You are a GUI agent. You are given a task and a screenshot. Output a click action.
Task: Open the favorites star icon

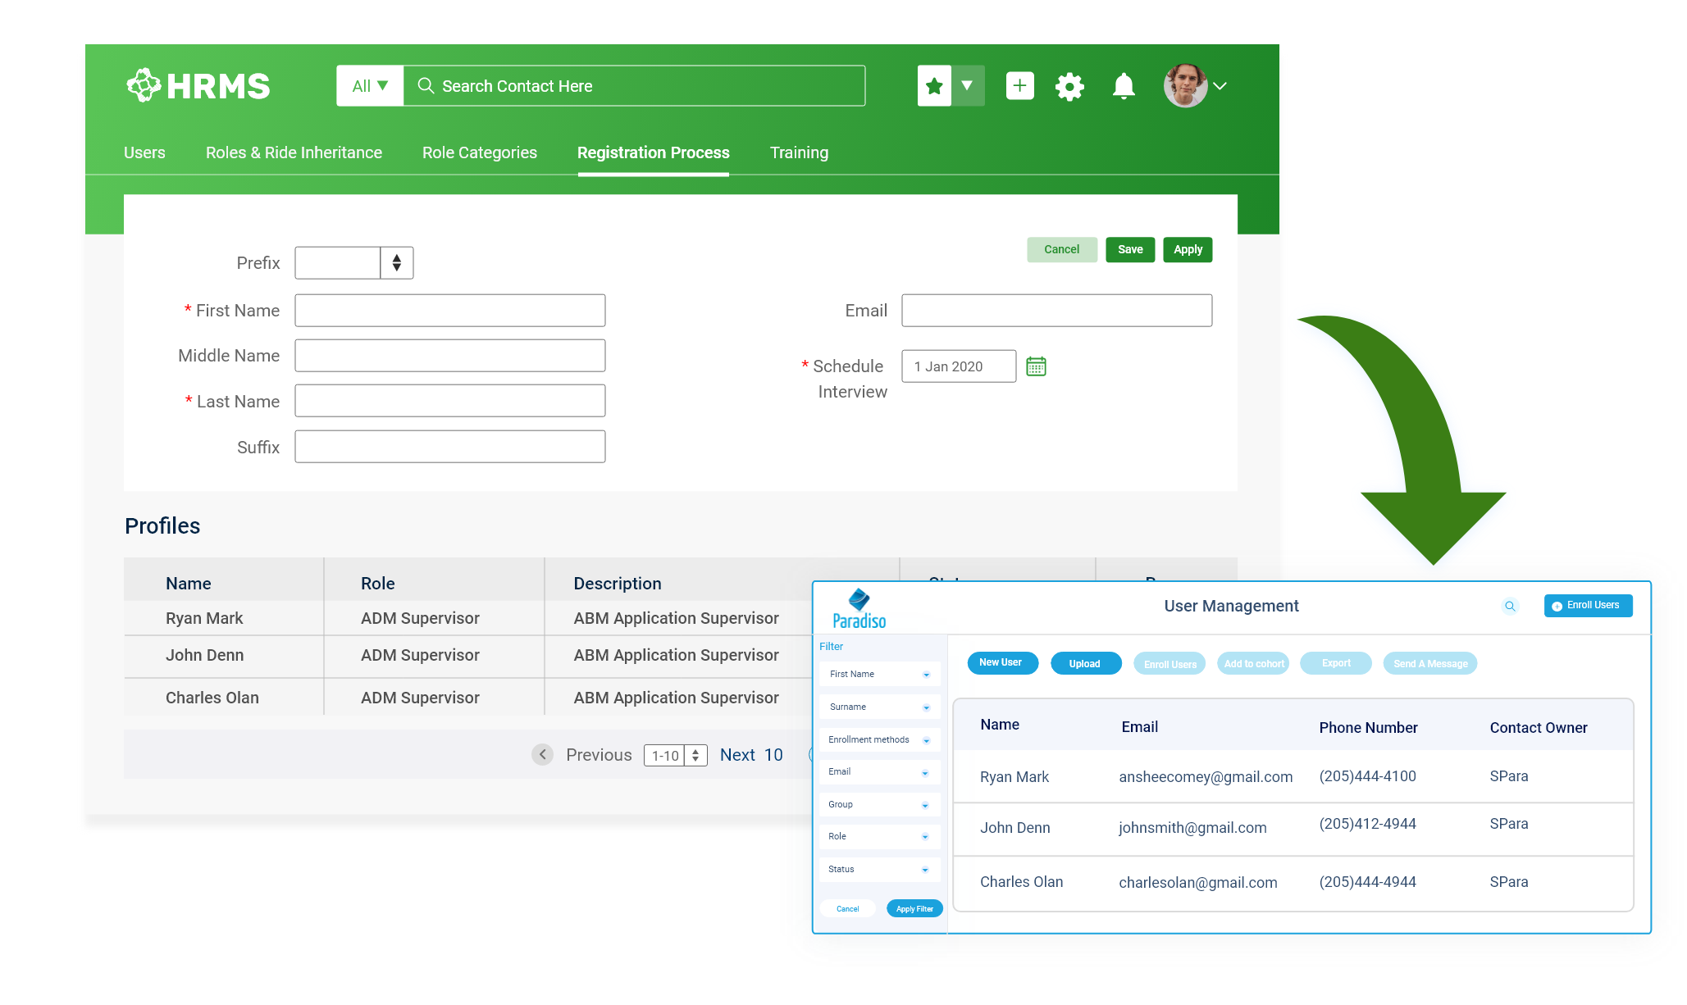click(934, 86)
